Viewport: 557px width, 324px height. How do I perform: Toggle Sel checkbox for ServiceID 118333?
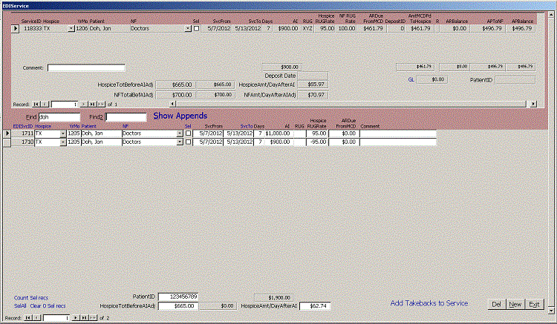(196, 28)
